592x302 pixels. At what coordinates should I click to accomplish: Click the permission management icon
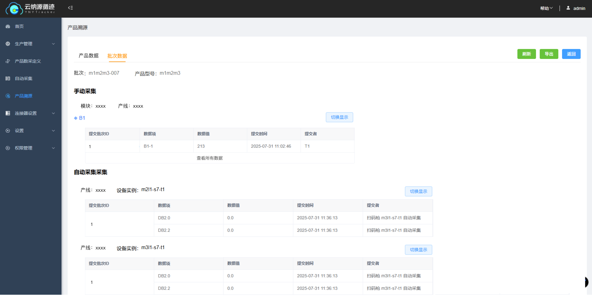click(x=8, y=148)
